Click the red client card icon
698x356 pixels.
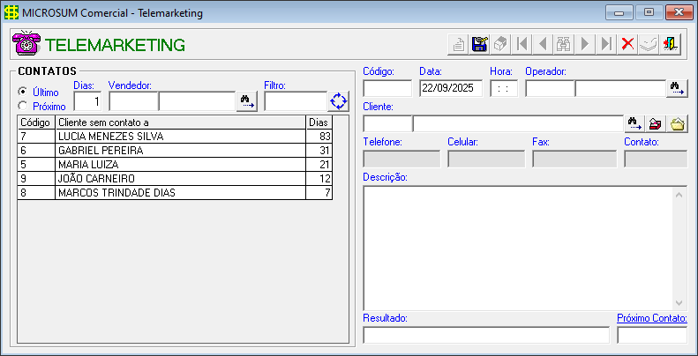[656, 124]
